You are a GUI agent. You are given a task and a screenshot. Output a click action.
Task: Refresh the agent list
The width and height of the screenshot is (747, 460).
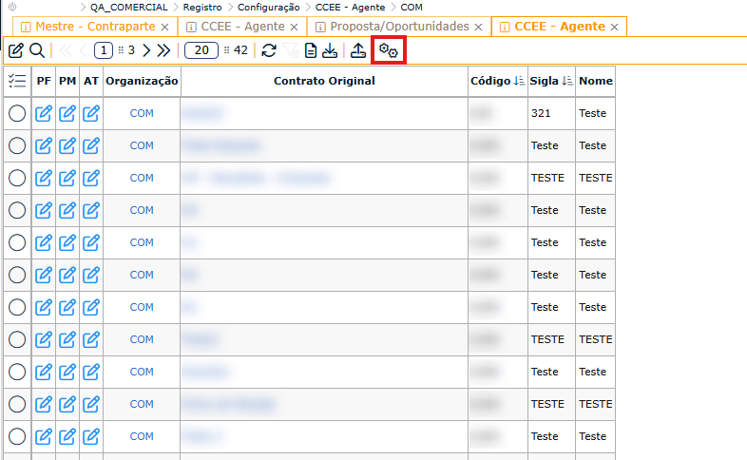pos(269,50)
